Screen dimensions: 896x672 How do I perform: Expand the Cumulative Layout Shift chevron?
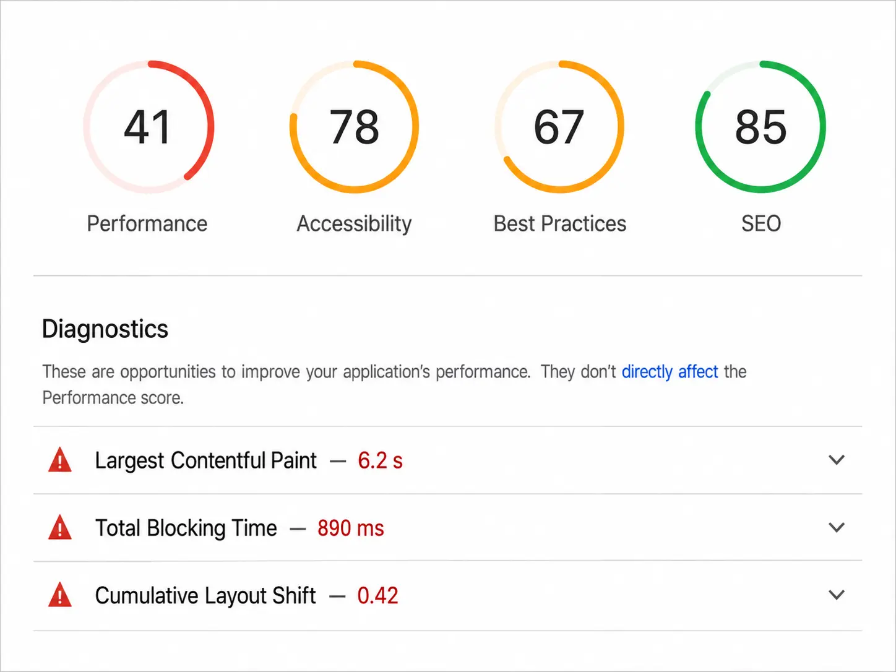837,595
